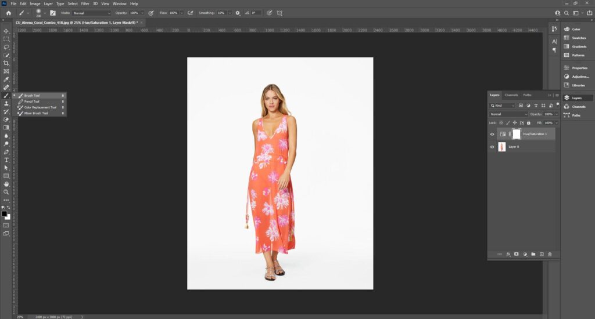Select the Dodge tool
This screenshot has height=319, width=595.
6,144
